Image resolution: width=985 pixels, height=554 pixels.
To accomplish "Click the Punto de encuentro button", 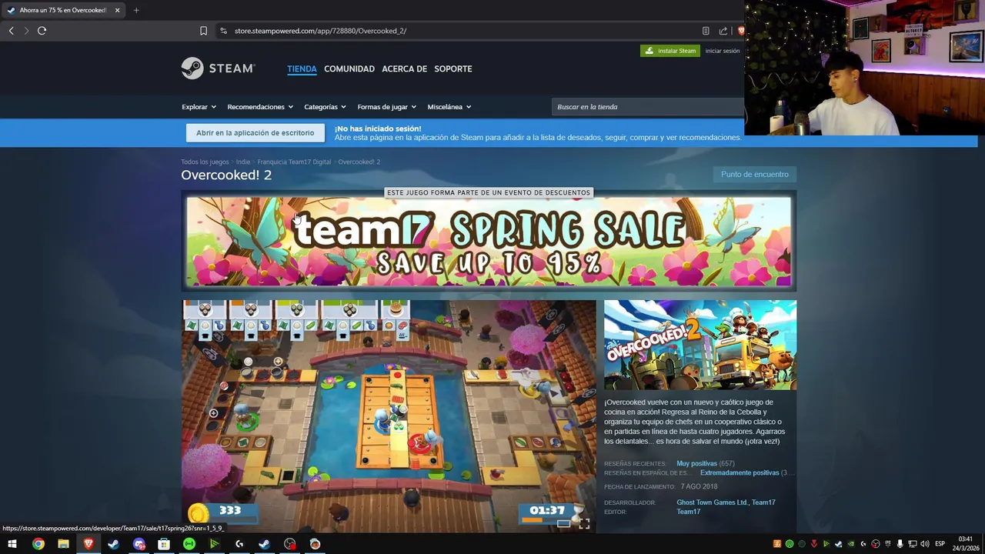I will tap(754, 175).
